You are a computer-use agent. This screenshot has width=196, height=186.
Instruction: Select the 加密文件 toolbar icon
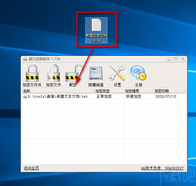(54, 73)
